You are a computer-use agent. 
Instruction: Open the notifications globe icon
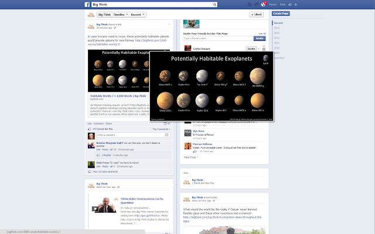263,4
